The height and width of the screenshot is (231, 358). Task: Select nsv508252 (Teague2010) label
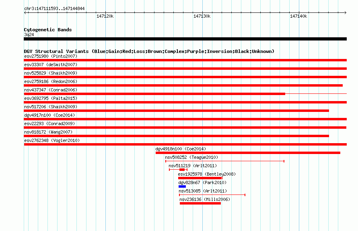[191, 157]
